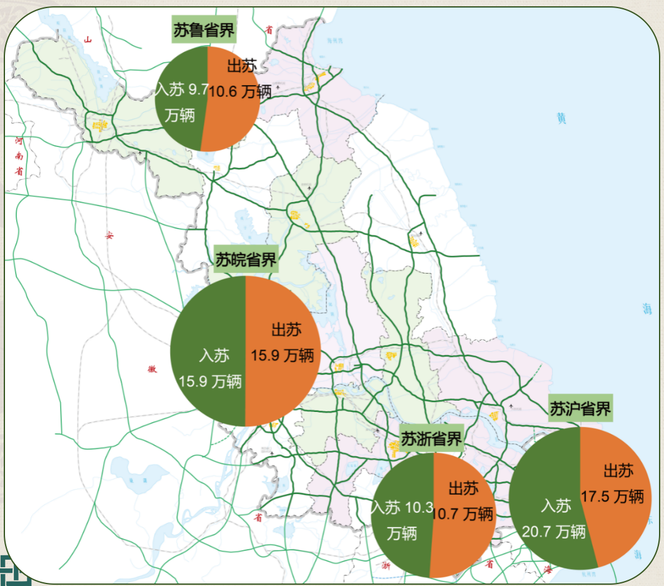The height and width of the screenshot is (586, 664).
Task: Click the 17.5 万辆 value text
Action: tap(612, 496)
